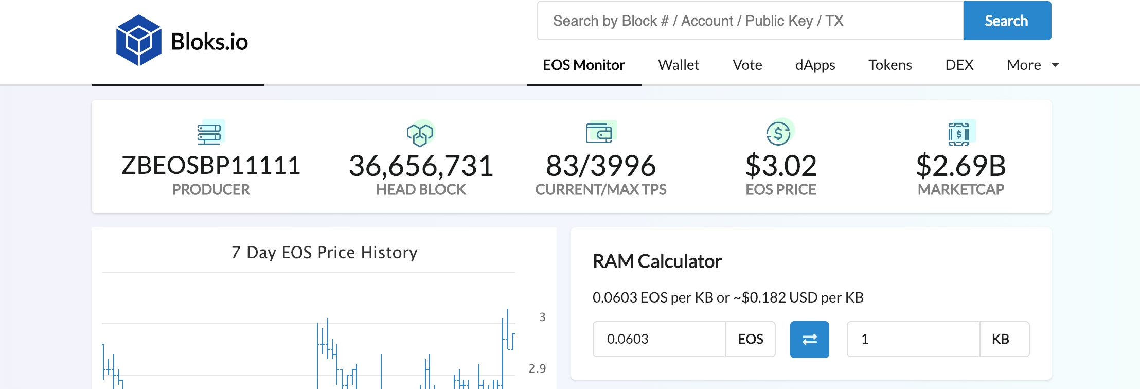Focus the block/account search field

tap(750, 21)
